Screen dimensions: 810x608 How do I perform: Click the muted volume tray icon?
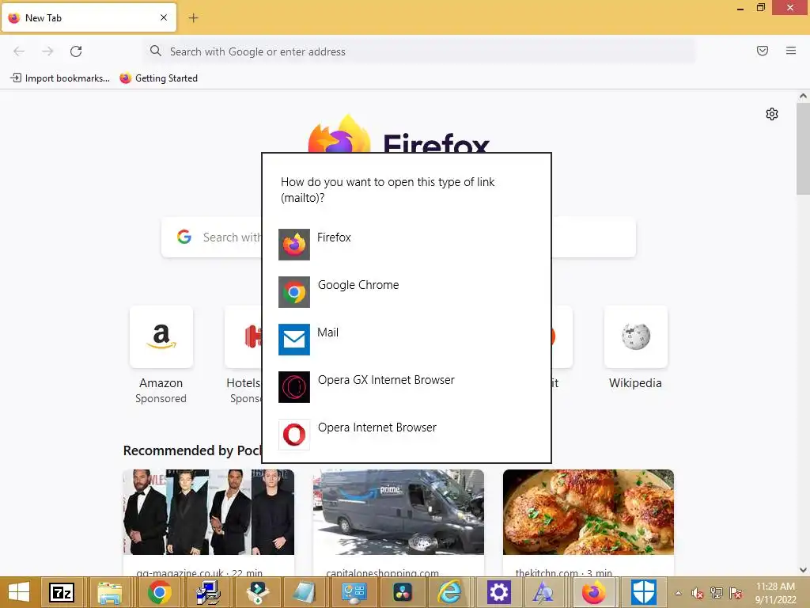698,593
